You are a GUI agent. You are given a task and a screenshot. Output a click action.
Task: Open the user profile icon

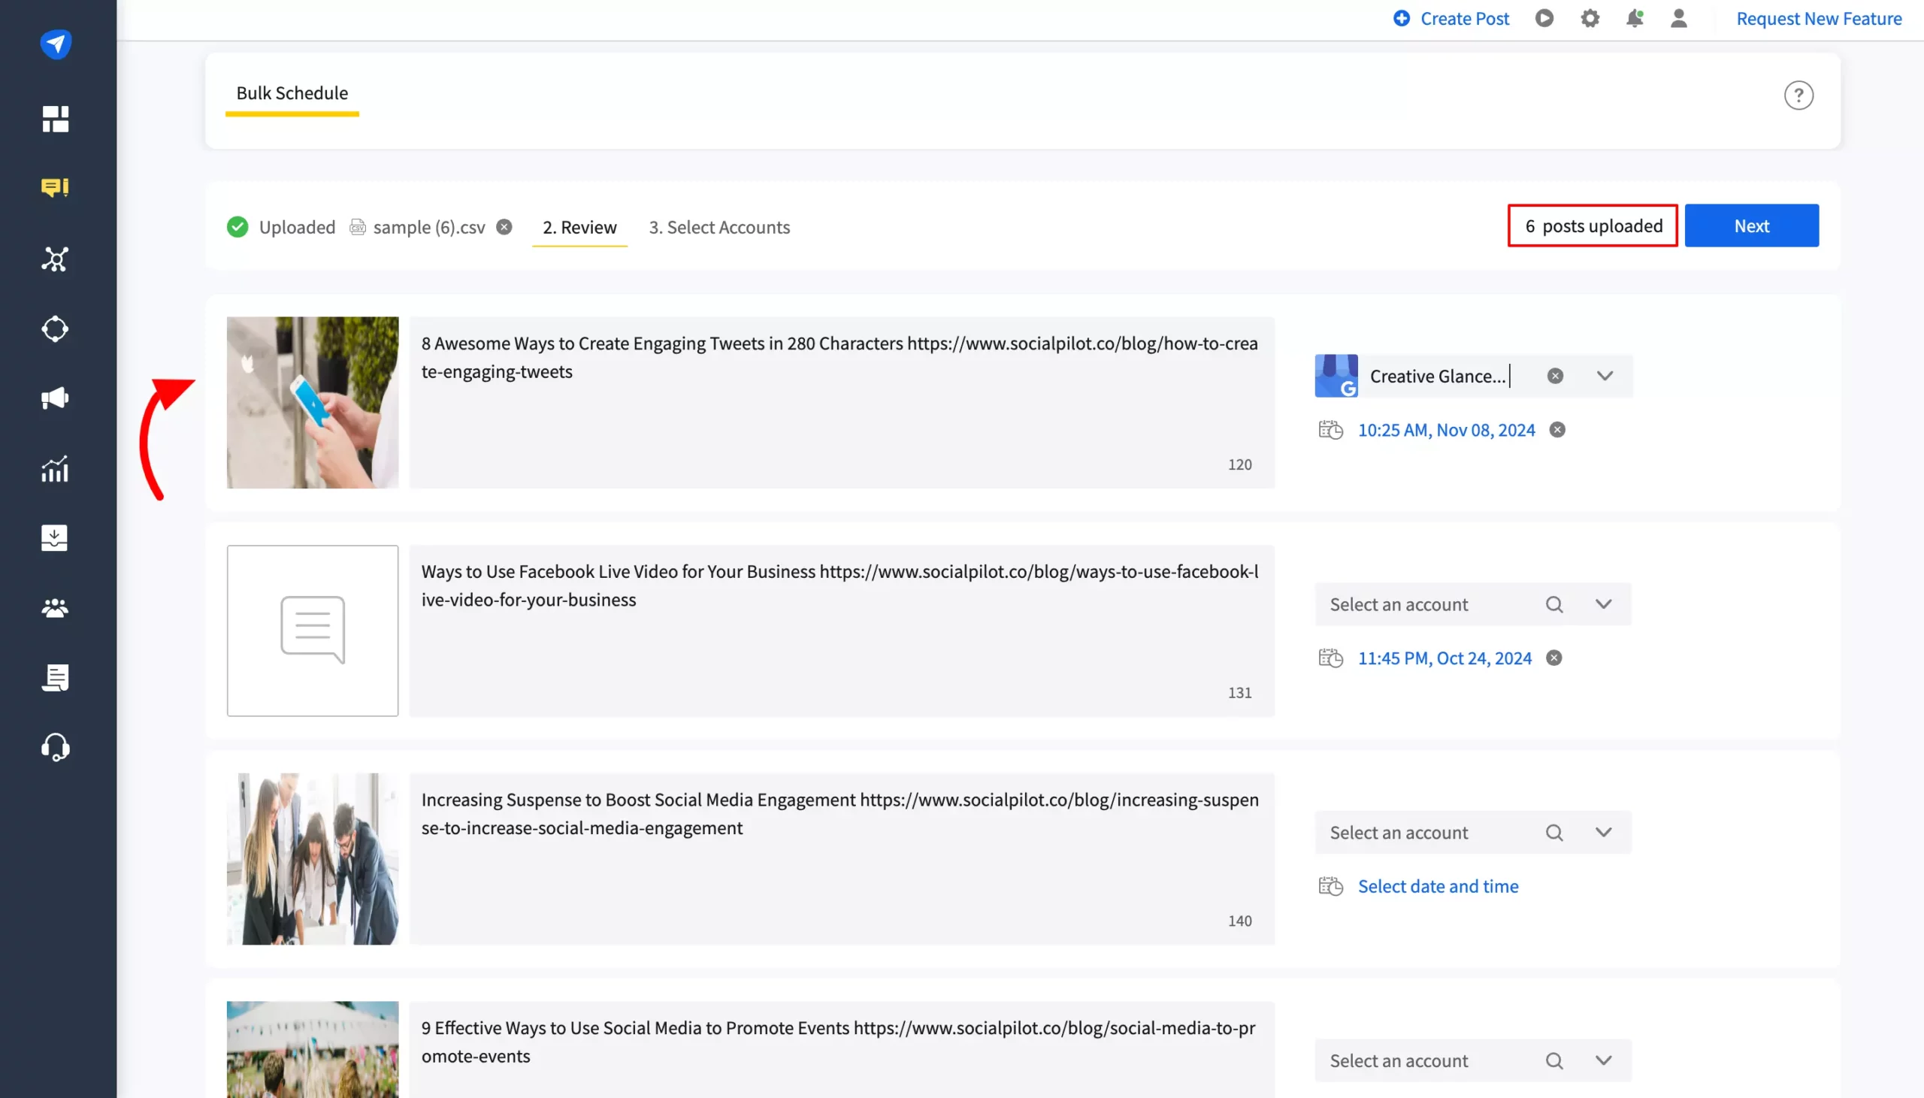coord(1678,18)
